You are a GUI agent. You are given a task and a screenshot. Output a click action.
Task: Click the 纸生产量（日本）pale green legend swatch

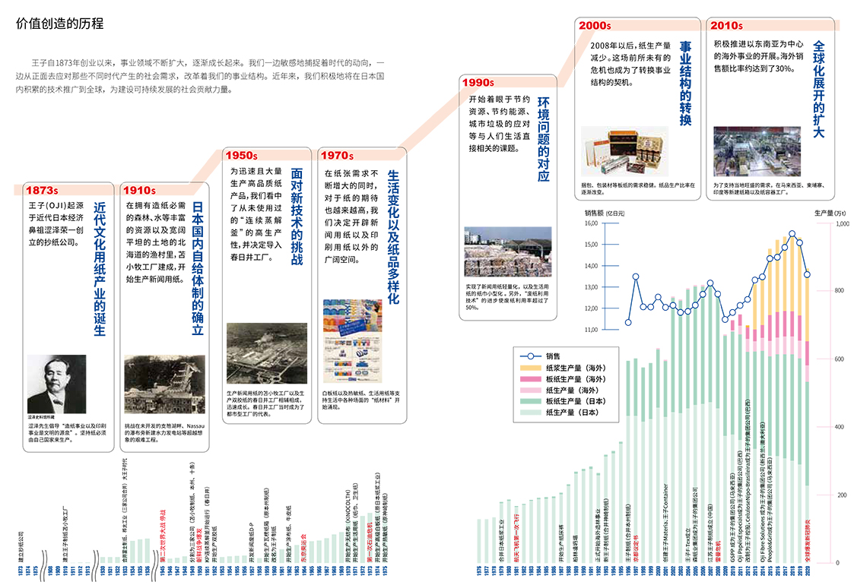pyautogui.click(x=531, y=413)
